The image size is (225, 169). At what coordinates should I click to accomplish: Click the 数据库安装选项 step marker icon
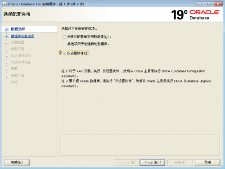click(7, 36)
